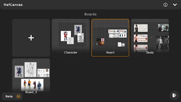
Task: Click the red clown image in Character board
Action: [66, 36]
